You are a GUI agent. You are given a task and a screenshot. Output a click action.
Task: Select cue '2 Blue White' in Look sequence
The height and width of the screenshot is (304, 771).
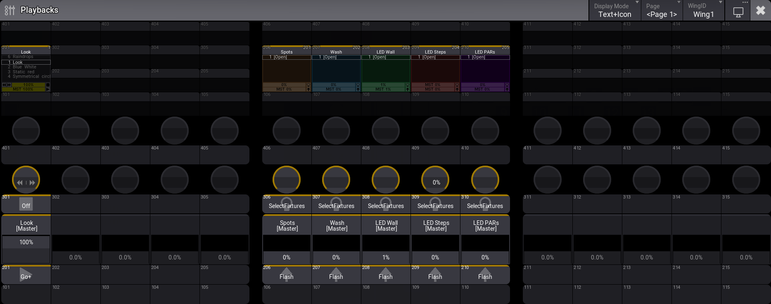[x=26, y=67]
